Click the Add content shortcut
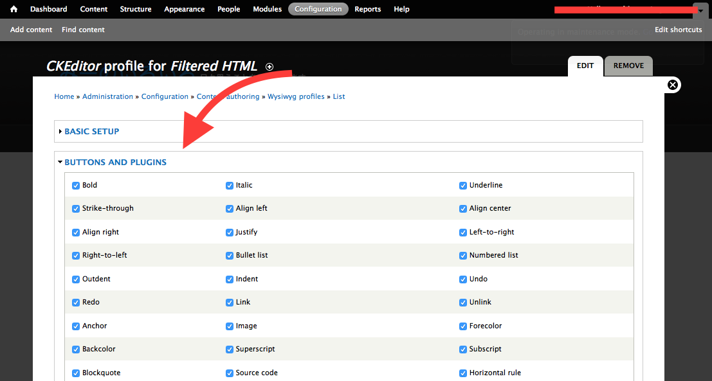 (32, 30)
